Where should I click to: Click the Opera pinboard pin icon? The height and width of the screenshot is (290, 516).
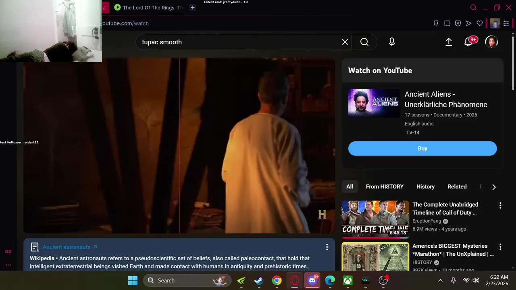tap(436, 23)
